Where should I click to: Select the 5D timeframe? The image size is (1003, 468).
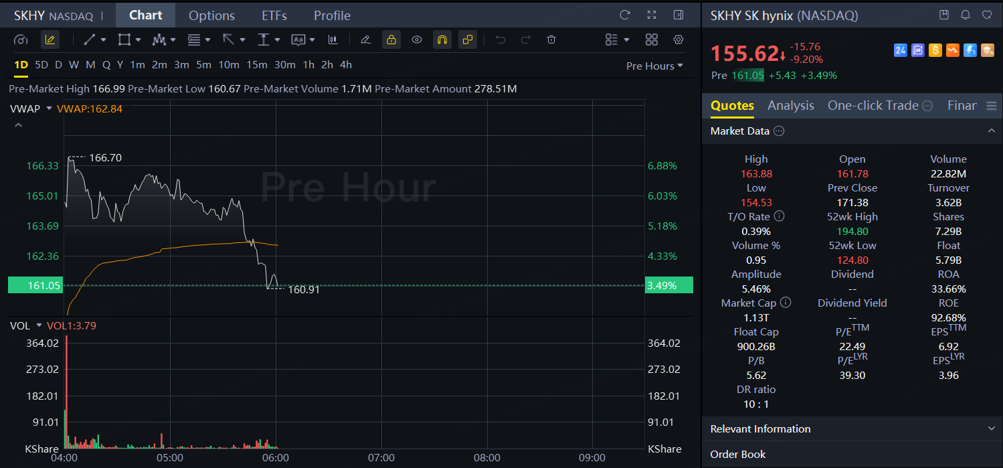41,65
